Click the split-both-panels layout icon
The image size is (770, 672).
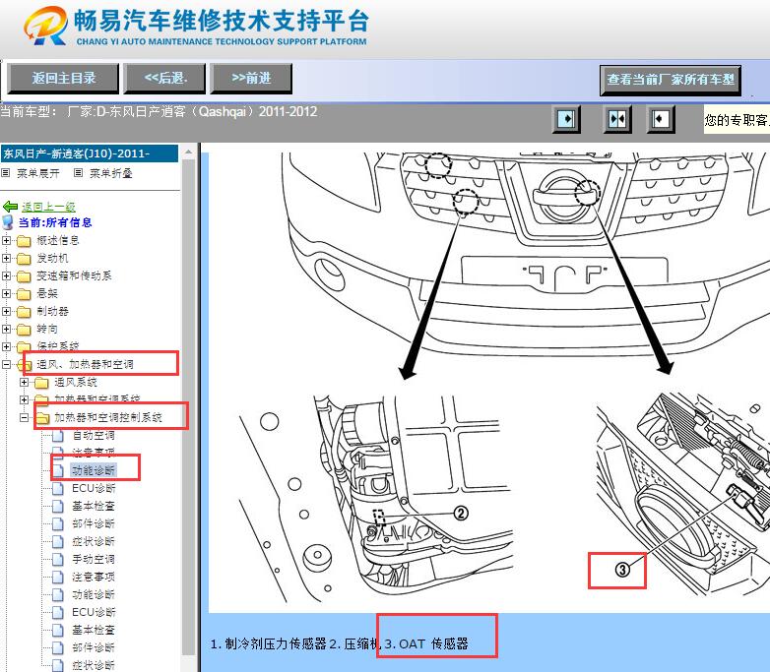[x=616, y=119]
